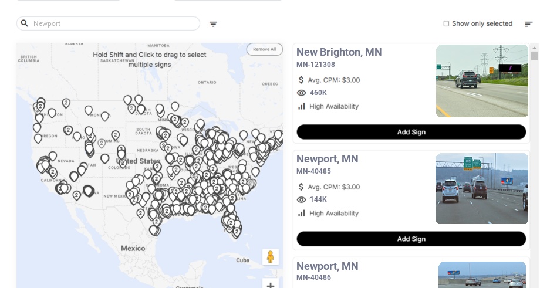
Task: Click Remove All on the map
Action: (x=264, y=49)
